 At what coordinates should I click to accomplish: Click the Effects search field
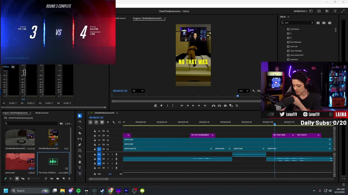[x=297, y=23]
